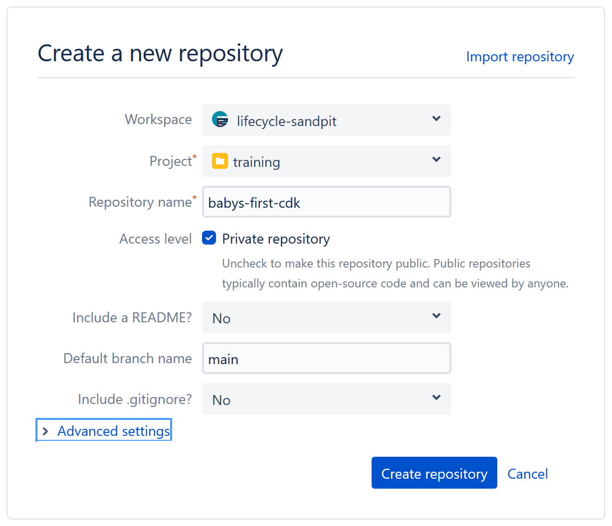612x526 pixels.
Task: Click Cancel to dismiss the form
Action: tap(527, 473)
